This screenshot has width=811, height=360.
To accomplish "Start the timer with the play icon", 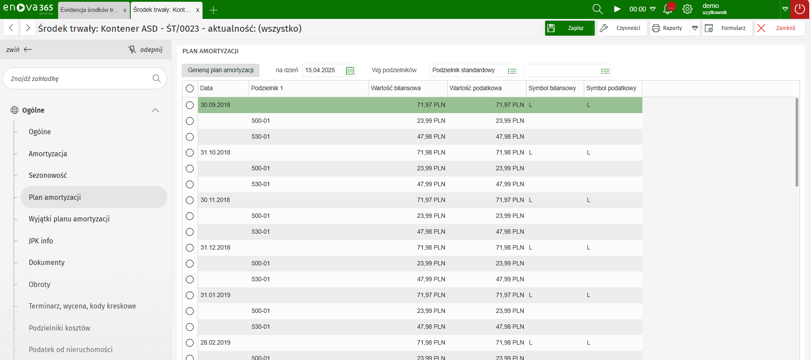I will pos(617,9).
